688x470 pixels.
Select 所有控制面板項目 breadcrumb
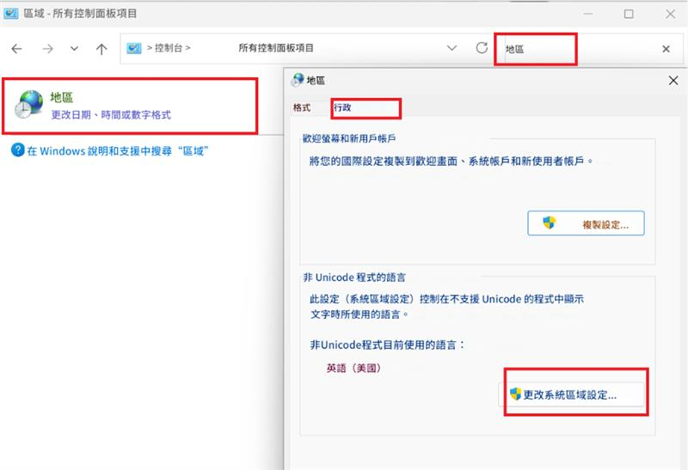[x=276, y=48]
